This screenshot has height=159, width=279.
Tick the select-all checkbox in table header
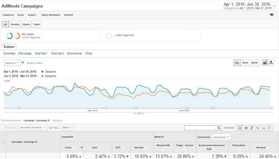[x=3, y=142]
